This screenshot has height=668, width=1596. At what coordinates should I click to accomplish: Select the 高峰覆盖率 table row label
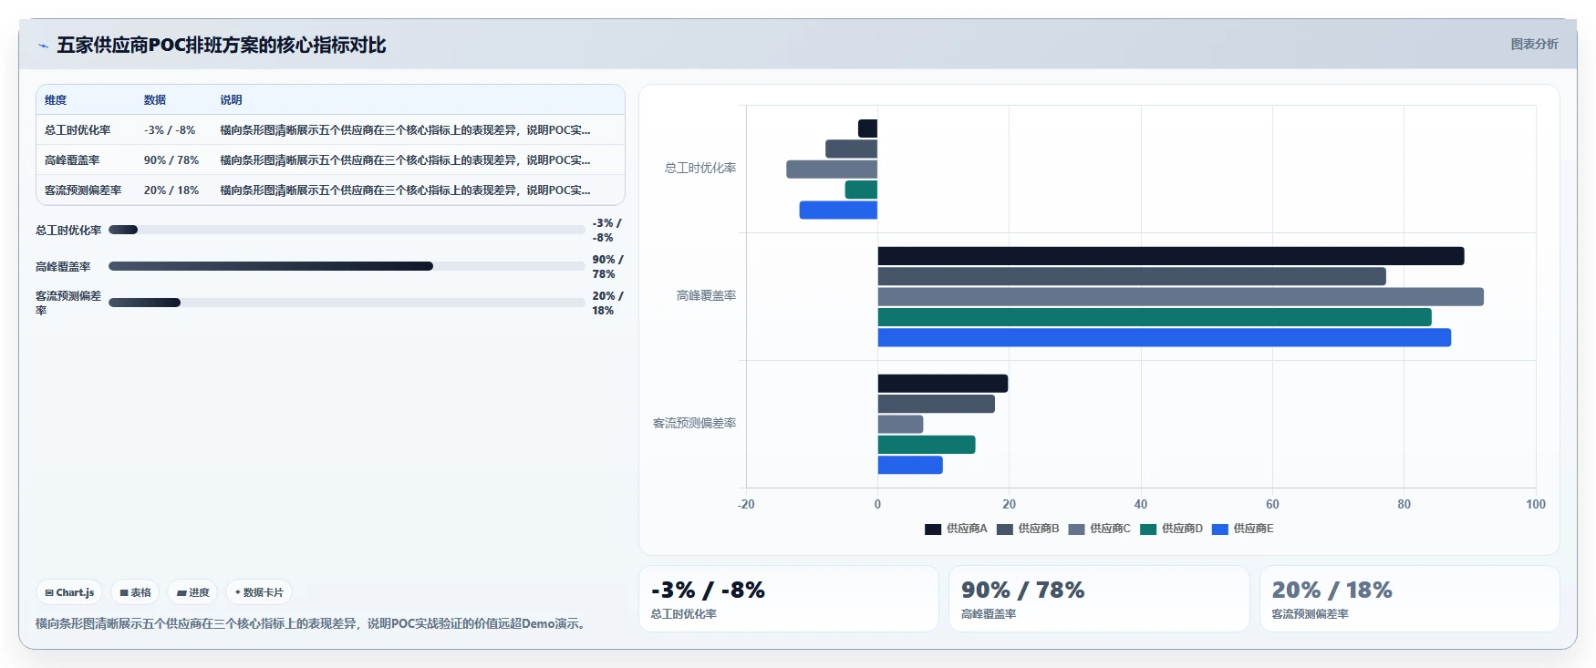(72, 160)
